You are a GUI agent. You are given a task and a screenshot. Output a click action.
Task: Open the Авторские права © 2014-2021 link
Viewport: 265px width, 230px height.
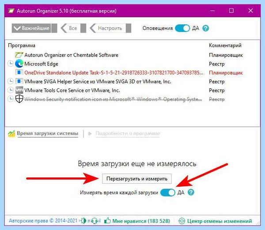(x=43, y=221)
